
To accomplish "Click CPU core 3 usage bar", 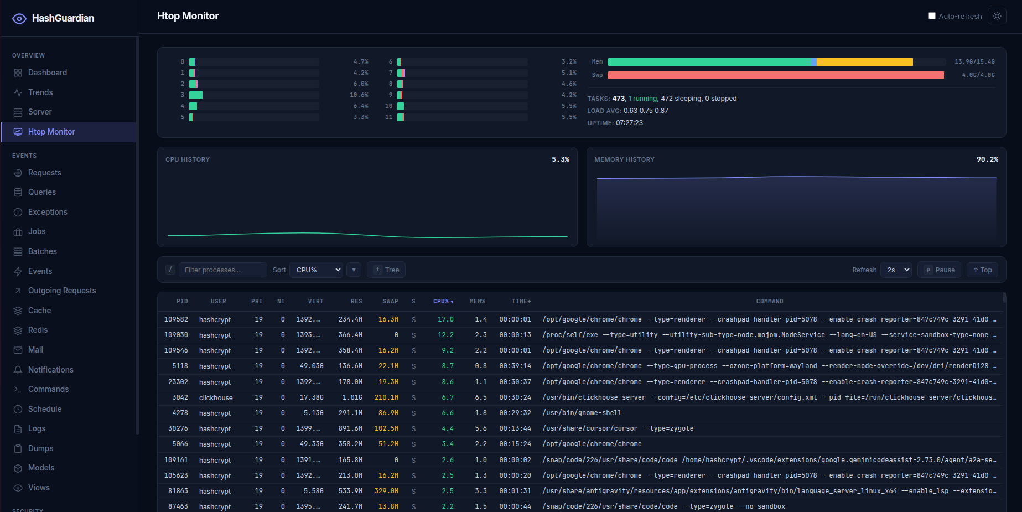I will pyautogui.click(x=254, y=95).
